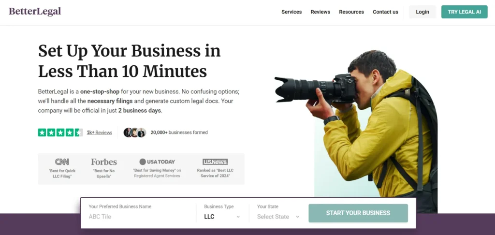Image resolution: width=495 pixels, height=235 pixels.
Task: Open the Business Type LLC dropdown
Action: tap(221, 217)
